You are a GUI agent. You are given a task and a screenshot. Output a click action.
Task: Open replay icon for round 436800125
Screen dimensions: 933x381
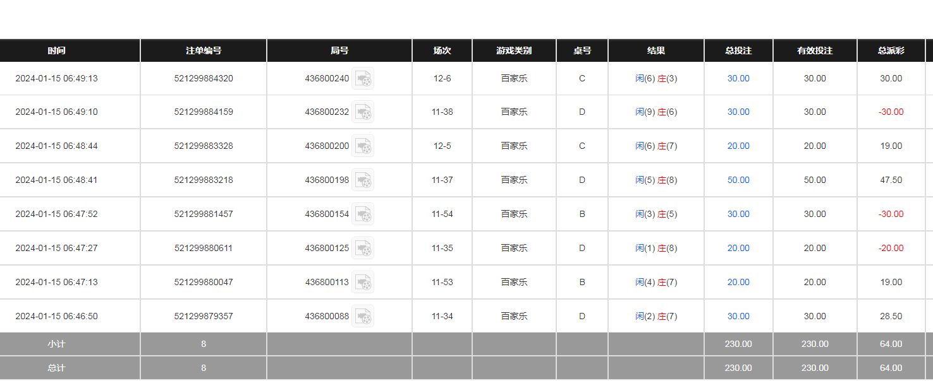363,249
